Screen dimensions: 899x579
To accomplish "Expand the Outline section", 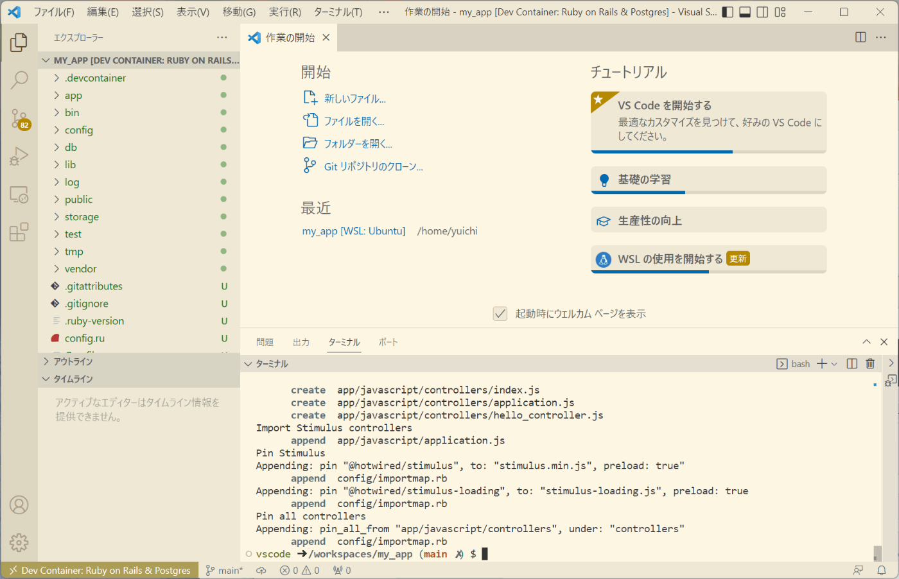I will [x=139, y=361].
